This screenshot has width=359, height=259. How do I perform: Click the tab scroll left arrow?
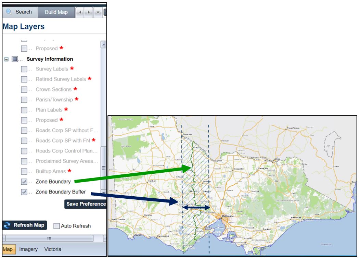point(80,12)
